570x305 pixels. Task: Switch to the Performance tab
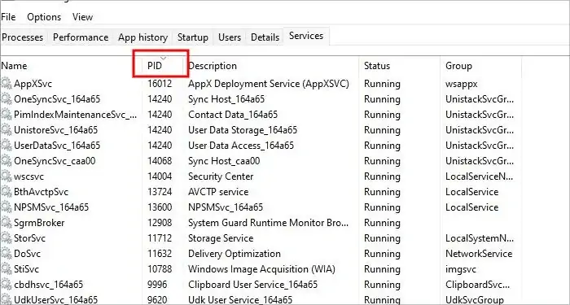(81, 37)
